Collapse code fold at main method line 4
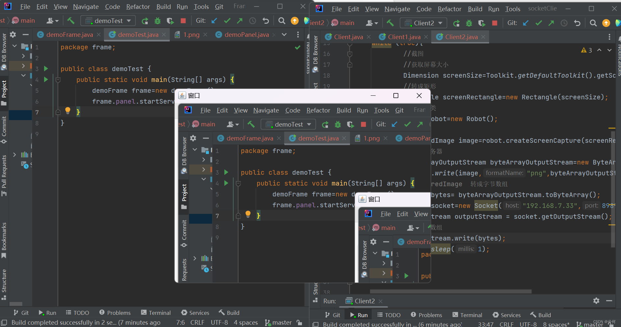621x327 pixels. 58,80
